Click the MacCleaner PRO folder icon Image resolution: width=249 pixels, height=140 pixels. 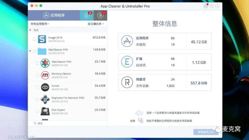pyautogui.click(x=42, y=51)
